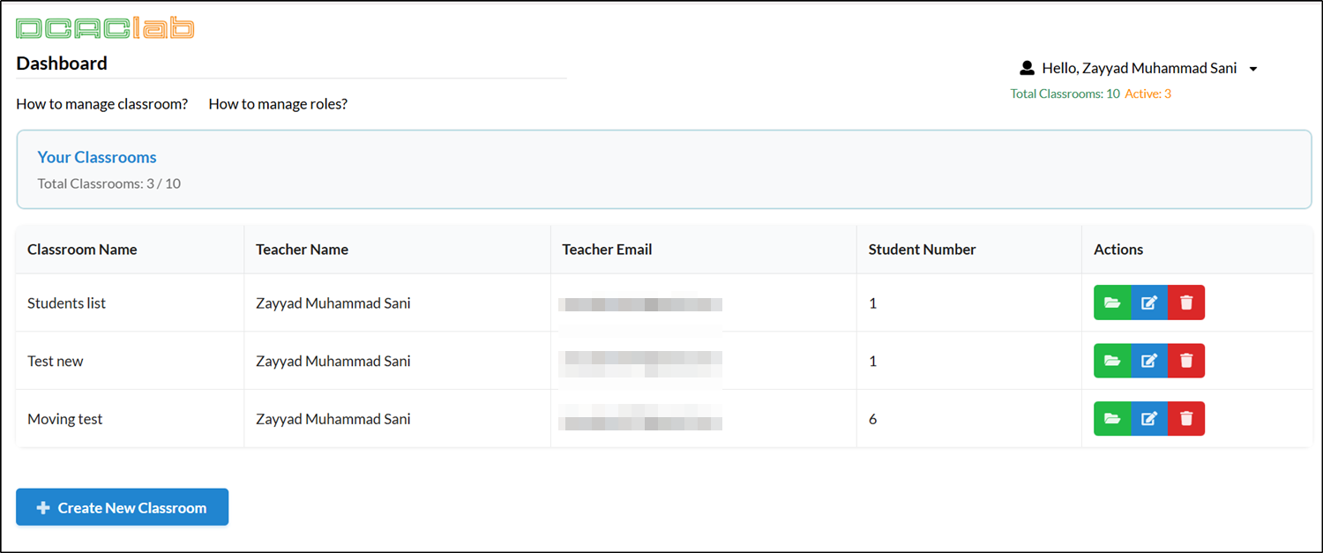Screen dimensions: 1323x553
Task: Open "How to manage classroom?" guide
Action: [101, 103]
